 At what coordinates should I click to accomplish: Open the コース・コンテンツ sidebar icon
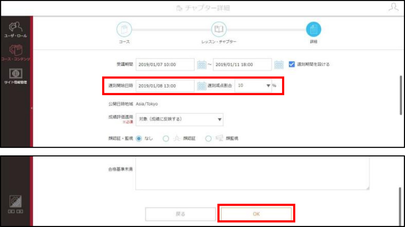[16, 53]
